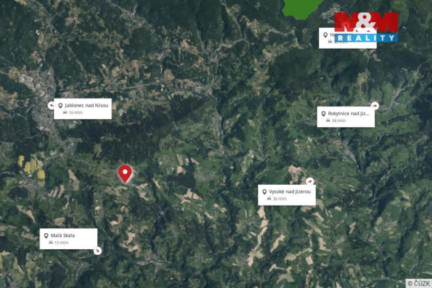Click the arrow on the Rokytnice nad Jiz... card
The height and width of the screenshot is (288, 432).
(375, 105)
